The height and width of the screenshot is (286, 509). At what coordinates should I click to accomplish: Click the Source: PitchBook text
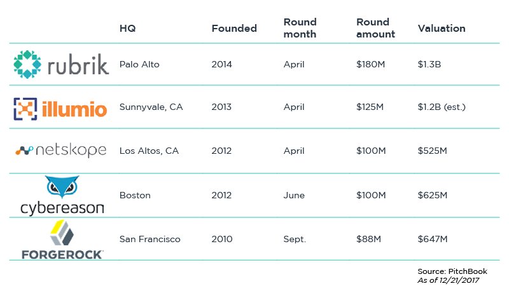click(x=452, y=271)
